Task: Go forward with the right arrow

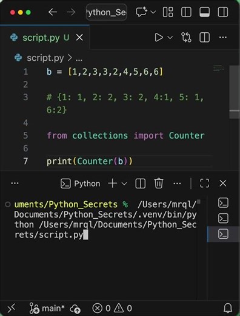Action: coord(71,12)
